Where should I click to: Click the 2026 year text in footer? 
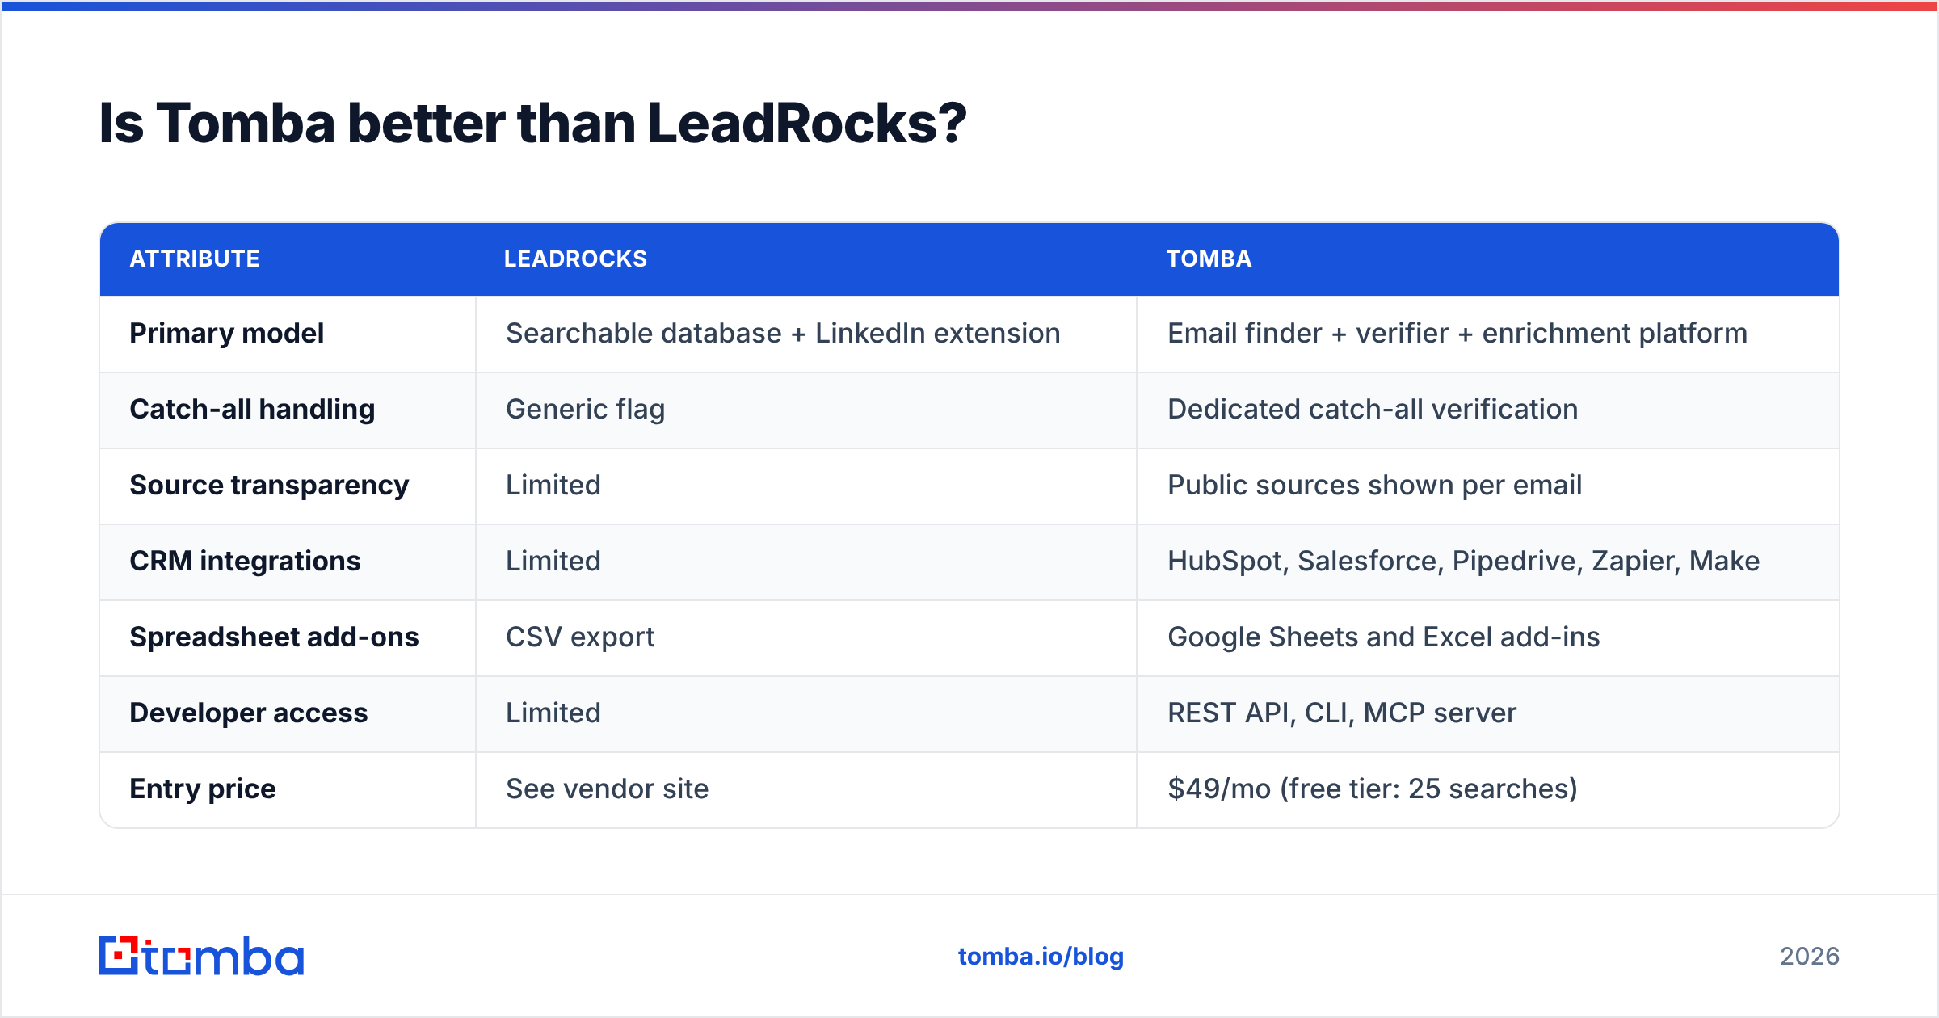pyautogui.click(x=1810, y=957)
